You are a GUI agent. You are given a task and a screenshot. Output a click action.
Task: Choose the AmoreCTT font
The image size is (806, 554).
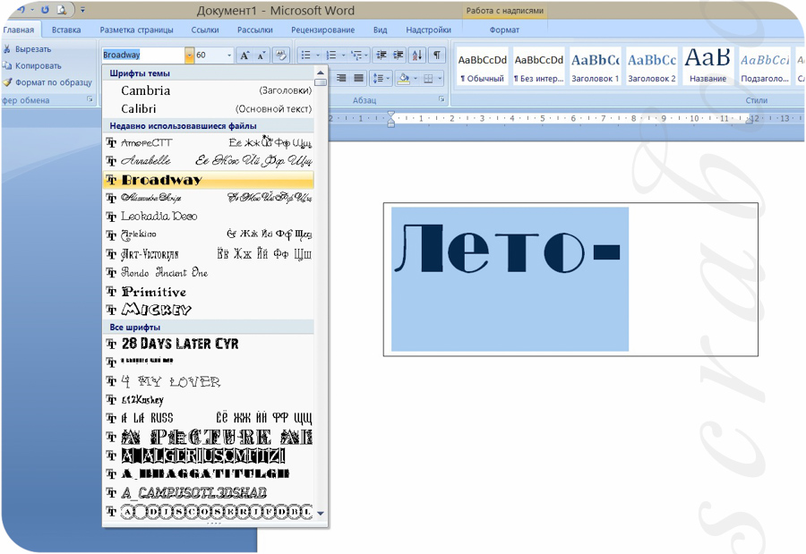pos(209,142)
